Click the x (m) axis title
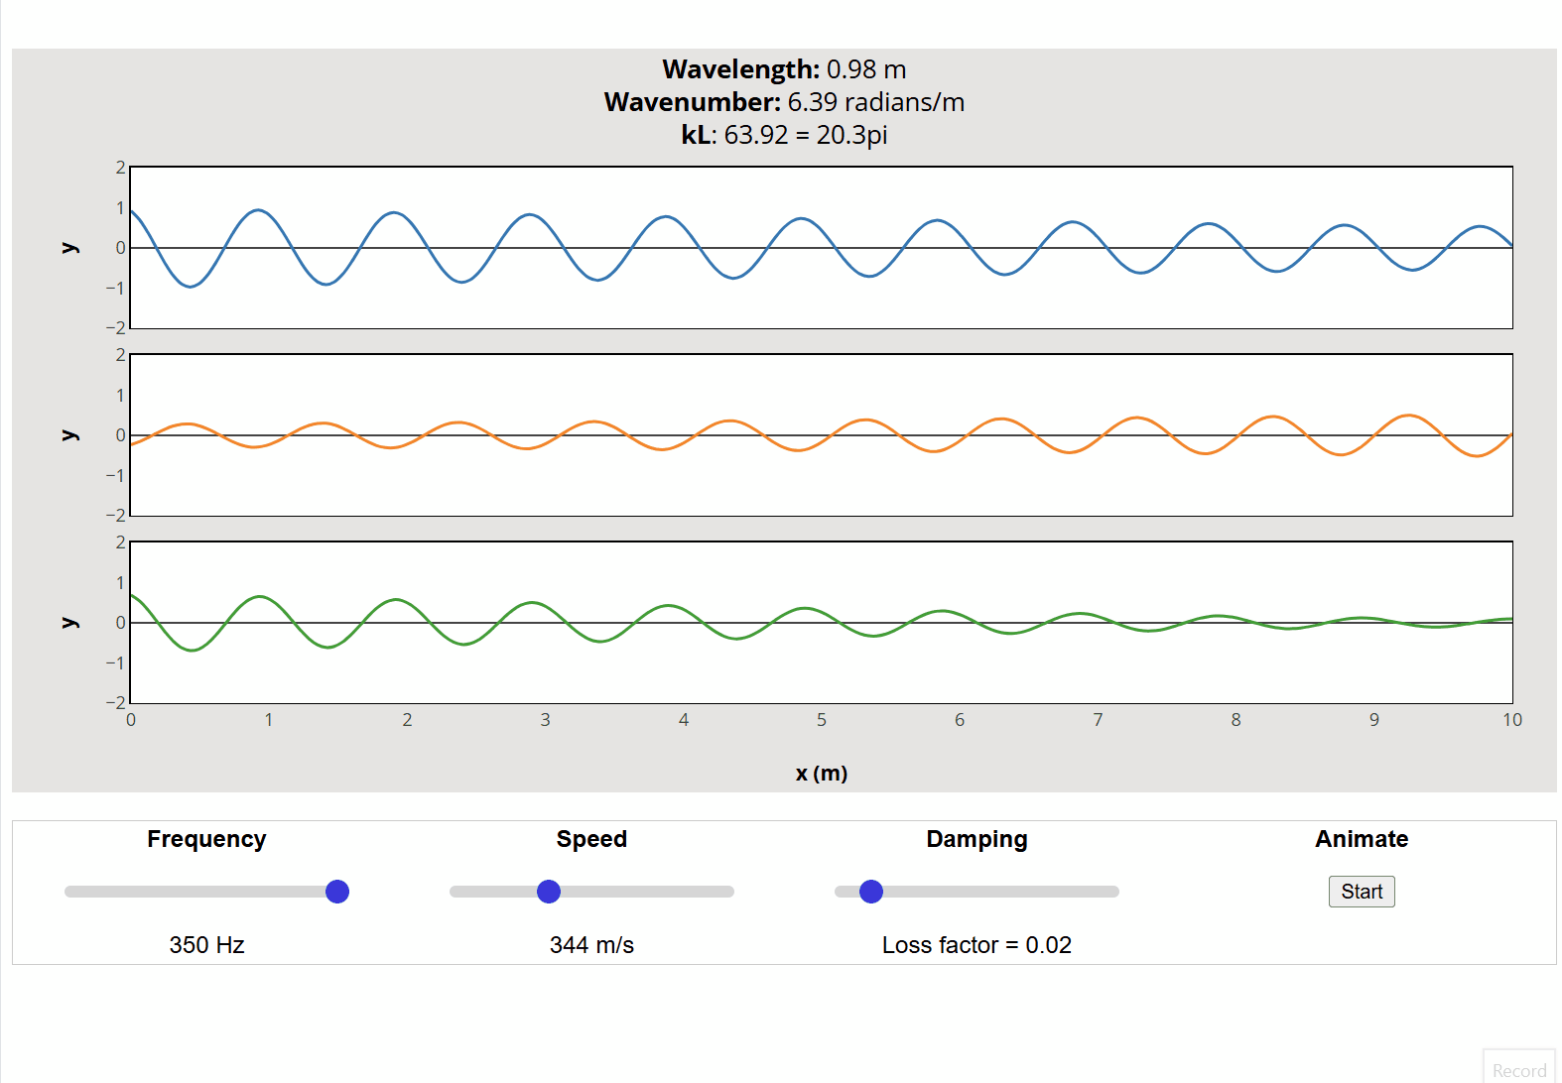The height and width of the screenshot is (1083, 1562). point(821,774)
